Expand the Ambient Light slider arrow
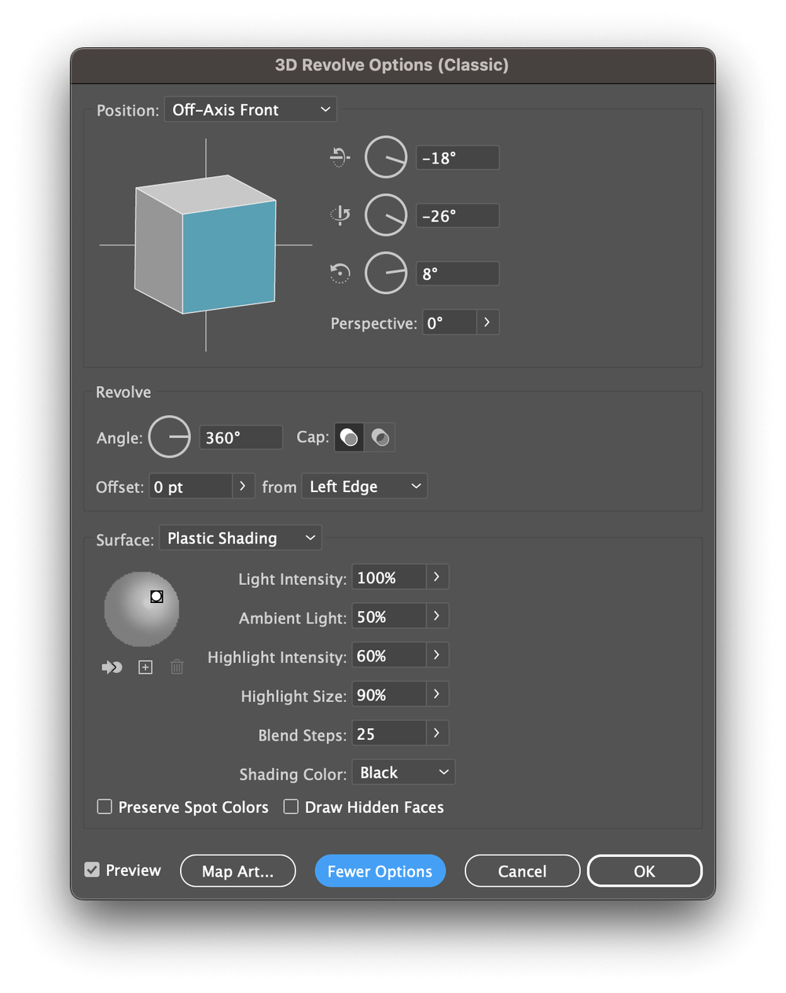 click(x=437, y=616)
